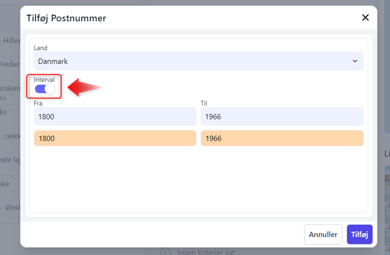The width and height of the screenshot is (390, 255).
Task: Click the Tilføj Postnummer dialog title
Action: coord(66,18)
